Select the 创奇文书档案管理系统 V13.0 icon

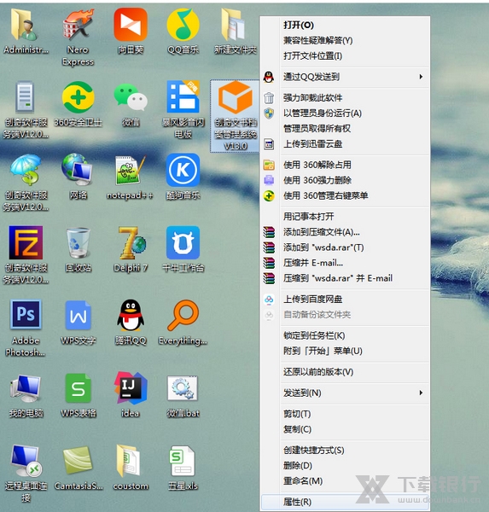tap(236, 115)
